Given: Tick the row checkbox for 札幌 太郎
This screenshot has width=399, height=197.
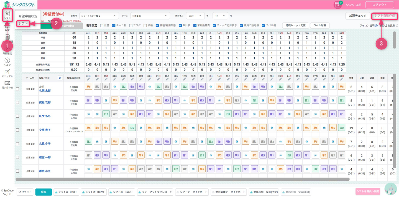Looking at the screenshot, I should point(17,89).
